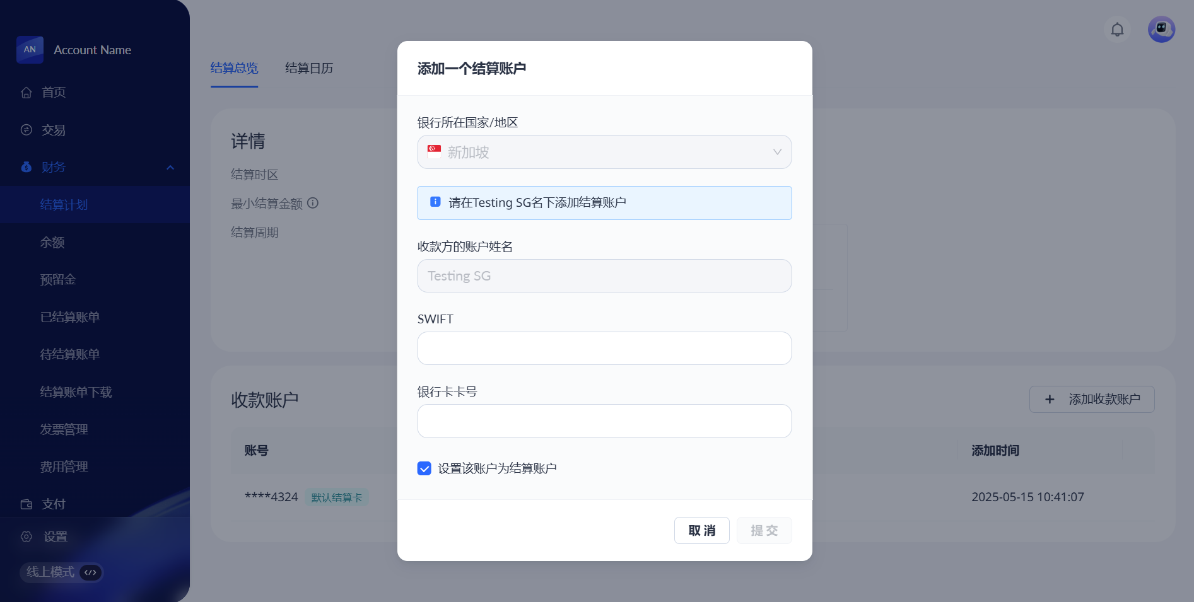Viewport: 1194px width, 602px height.
Task: Click the 添加收款账户 button
Action: [x=1091, y=399]
